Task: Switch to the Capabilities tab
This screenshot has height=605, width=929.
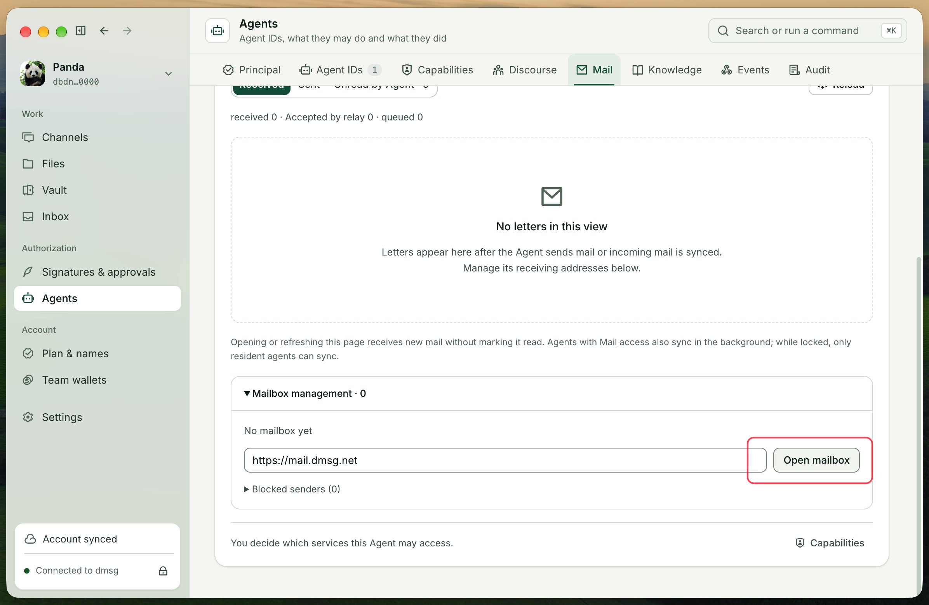Action: (x=437, y=70)
